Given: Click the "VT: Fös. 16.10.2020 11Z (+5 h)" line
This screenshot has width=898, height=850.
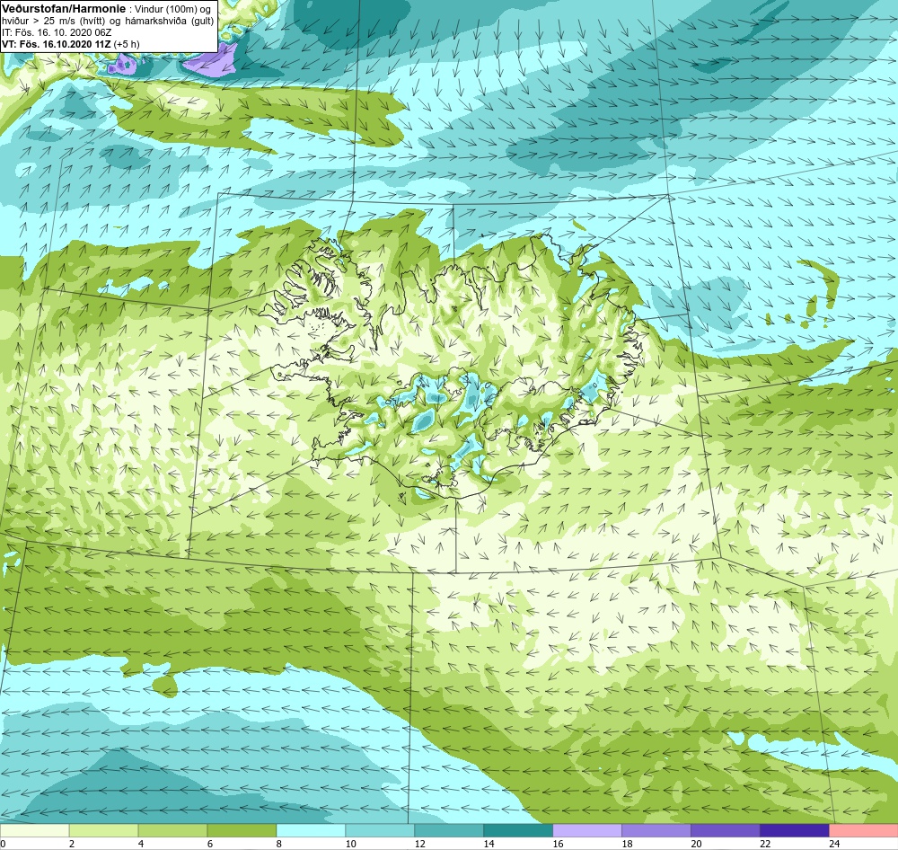Looking at the screenshot, I should coord(70,44).
